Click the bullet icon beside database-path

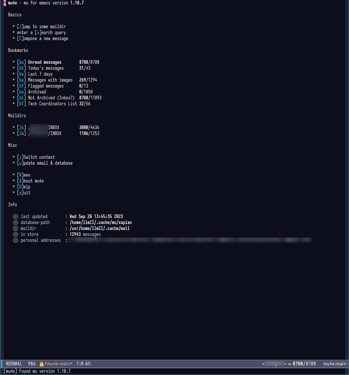pos(15,222)
